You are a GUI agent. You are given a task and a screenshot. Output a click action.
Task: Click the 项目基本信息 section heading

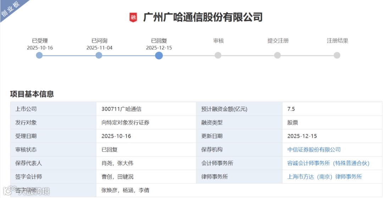32,94
